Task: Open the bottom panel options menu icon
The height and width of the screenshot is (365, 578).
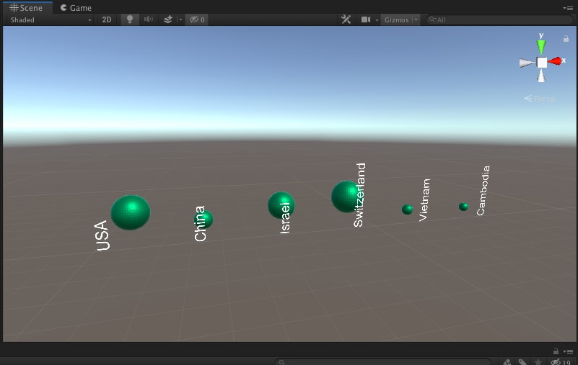Action: click(568, 351)
